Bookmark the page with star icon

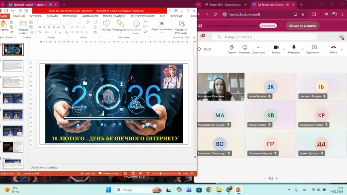pyautogui.click(x=303, y=14)
